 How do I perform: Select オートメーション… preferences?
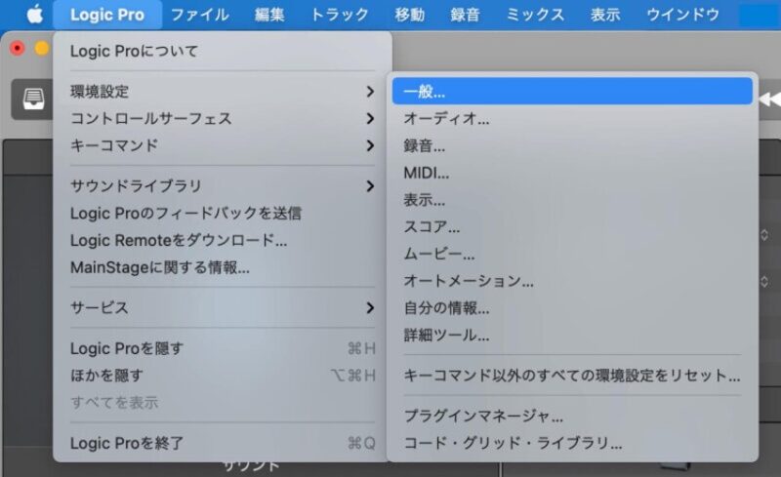[x=572, y=281]
